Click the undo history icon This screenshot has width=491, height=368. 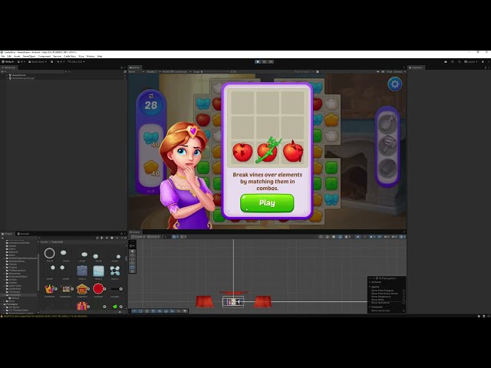pyautogui.click(x=453, y=62)
